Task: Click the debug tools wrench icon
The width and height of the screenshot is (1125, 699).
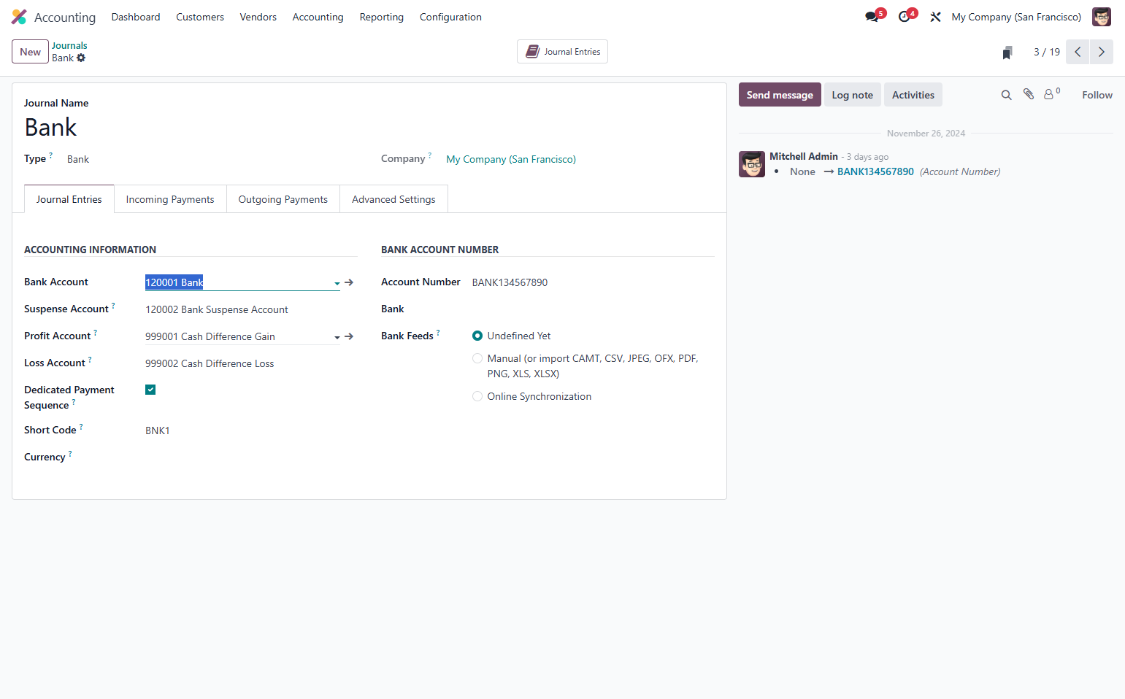Action: tap(935, 17)
